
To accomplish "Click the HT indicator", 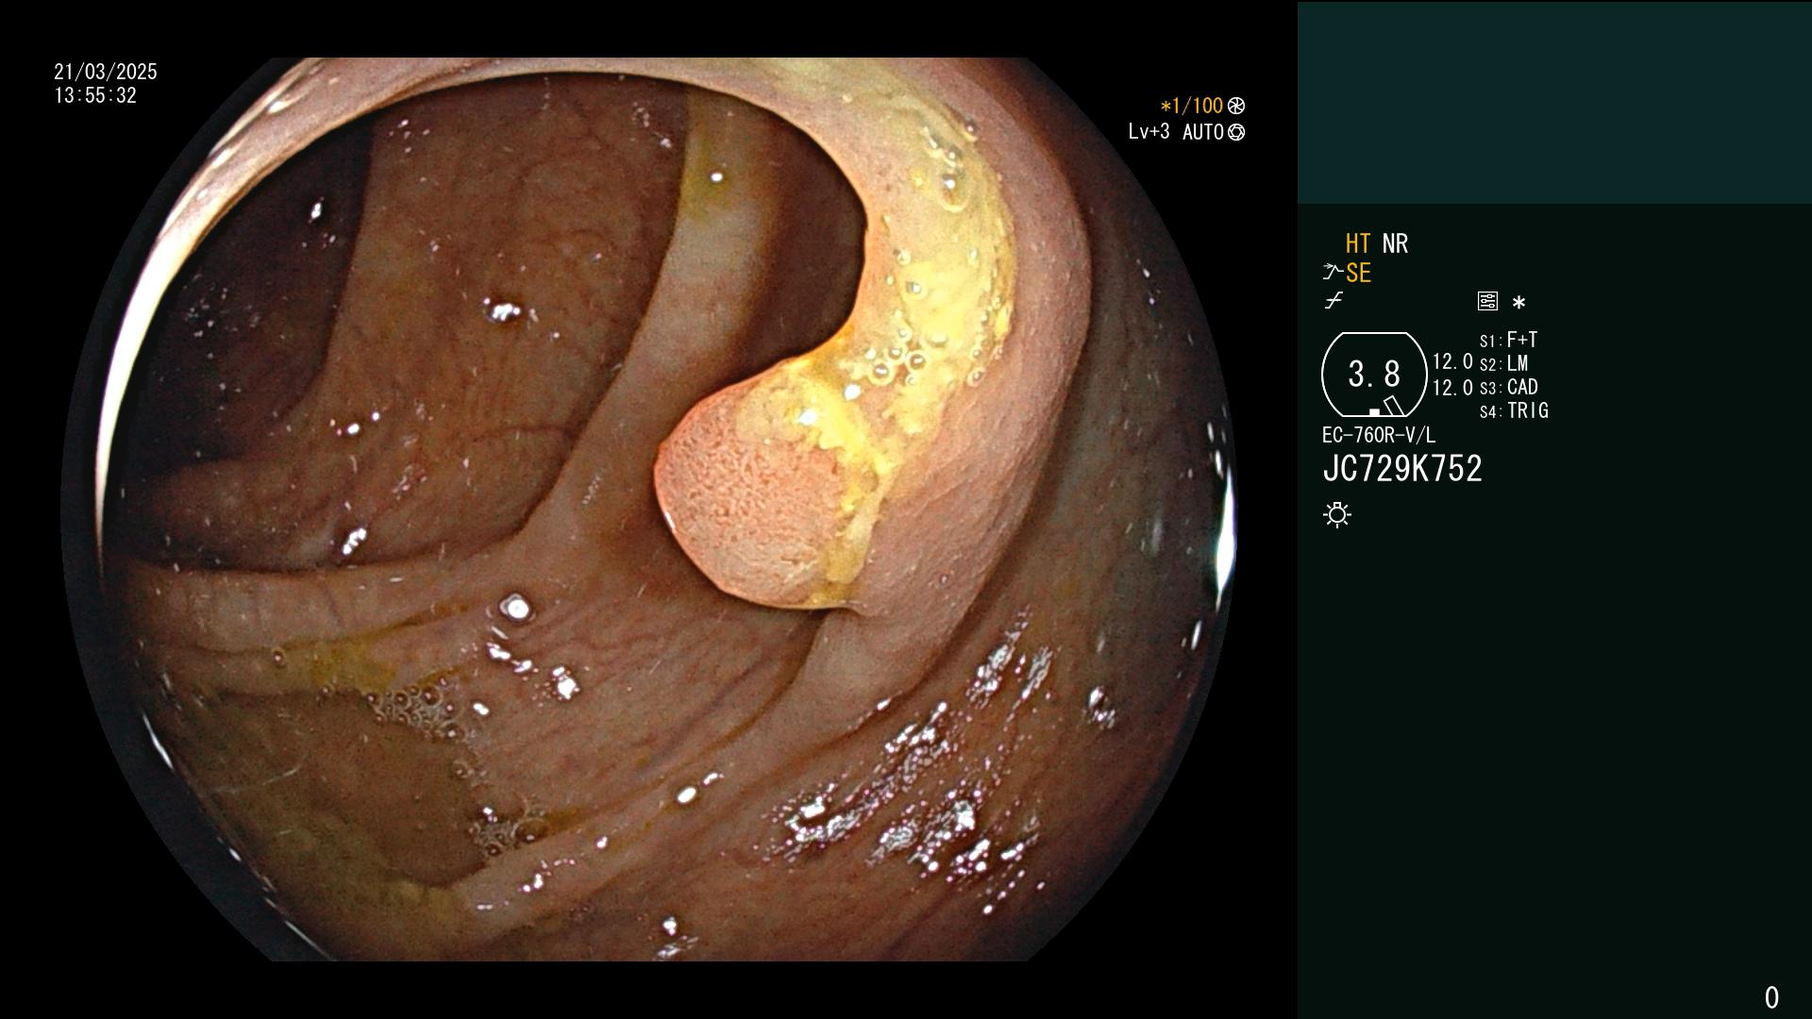I will coord(1358,243).
